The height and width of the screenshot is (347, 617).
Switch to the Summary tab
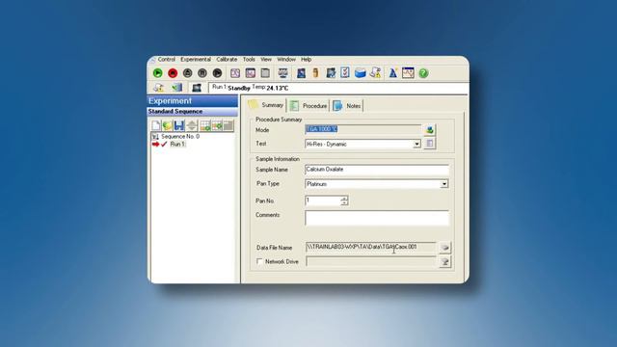click(x=266, y=105)
